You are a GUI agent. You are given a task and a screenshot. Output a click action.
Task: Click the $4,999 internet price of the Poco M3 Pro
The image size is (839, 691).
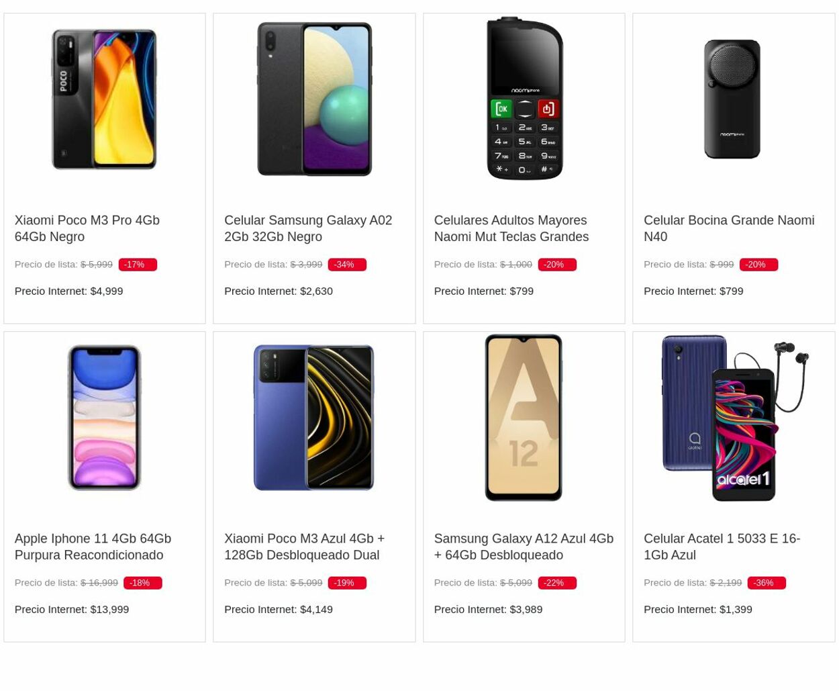tap(106, 291)
